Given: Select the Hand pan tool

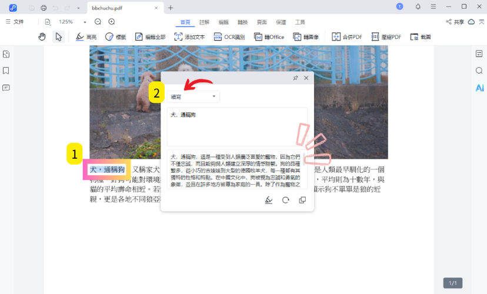Looking at the screenshot, I should point(42,37).
